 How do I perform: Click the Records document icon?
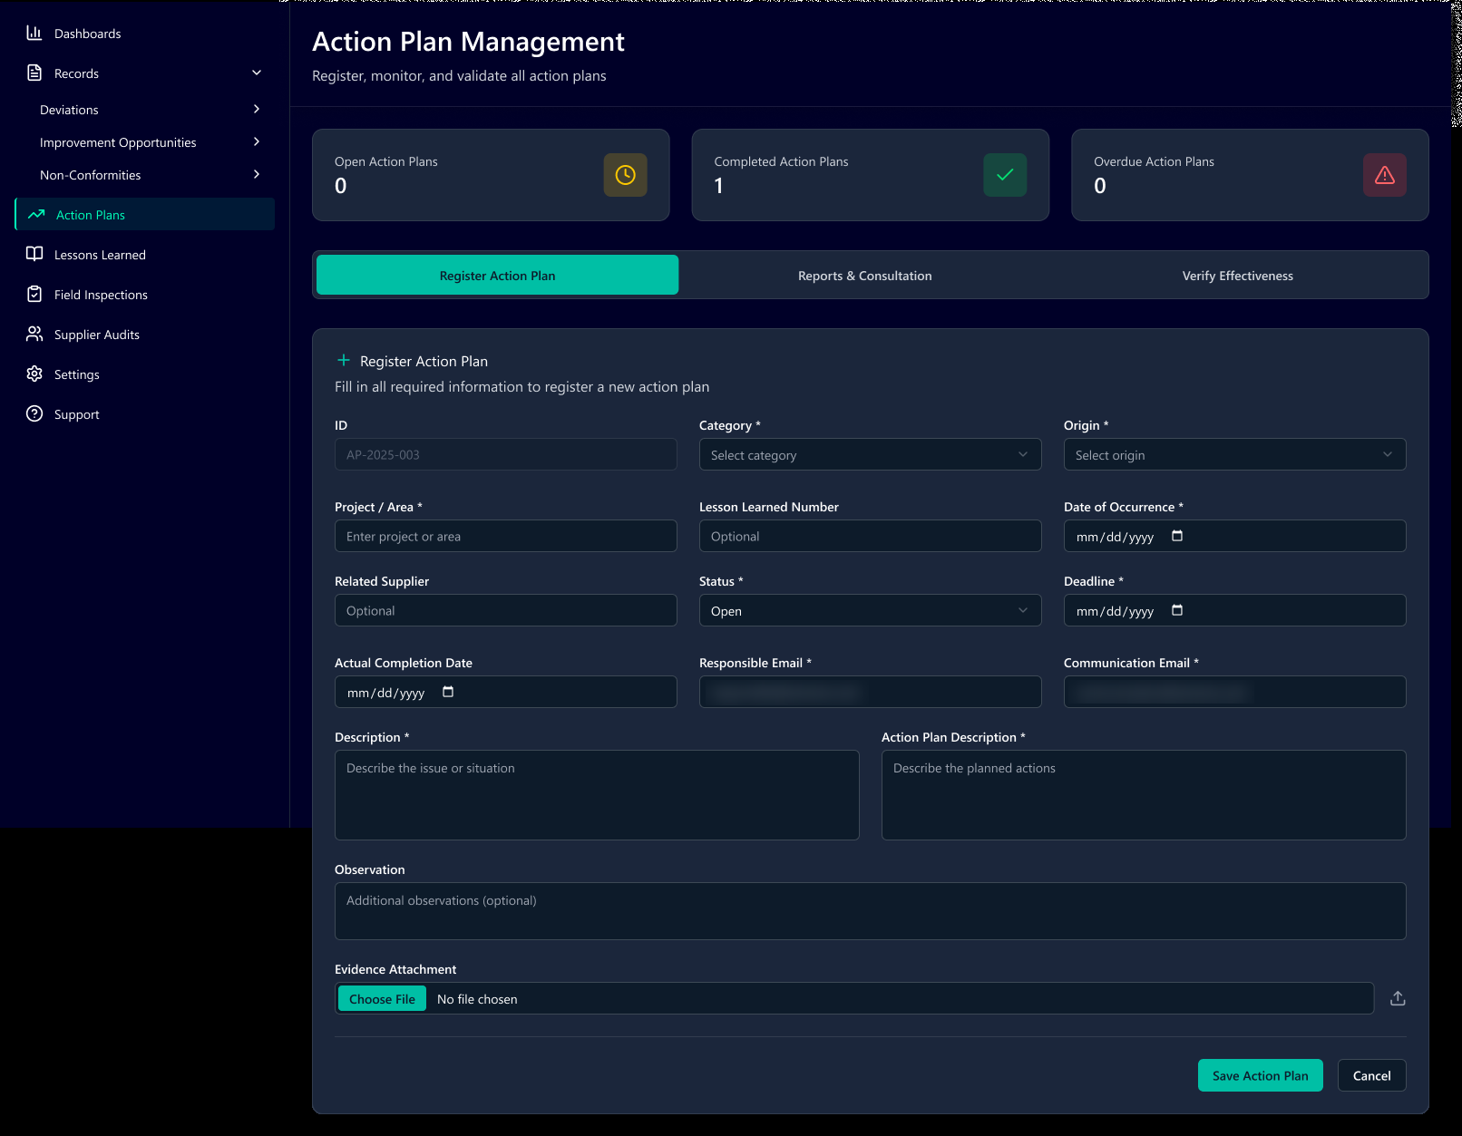[34, 73]
